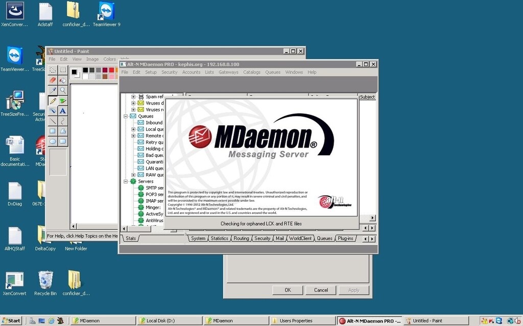Viewport: 523px width, 326px height.
Task: Pick the Eraser tool in Paint
Action: (x=53, y=80)
